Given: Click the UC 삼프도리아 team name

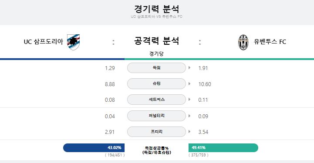Looking at the screenshot, I should click(44, 42).
